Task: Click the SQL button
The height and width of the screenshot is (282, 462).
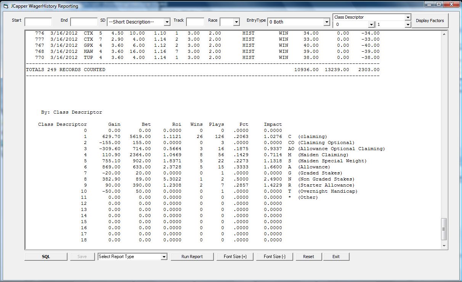Action: 46,257
